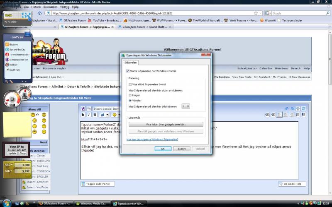Click the Underline formatting button in editor

point(95,115)
